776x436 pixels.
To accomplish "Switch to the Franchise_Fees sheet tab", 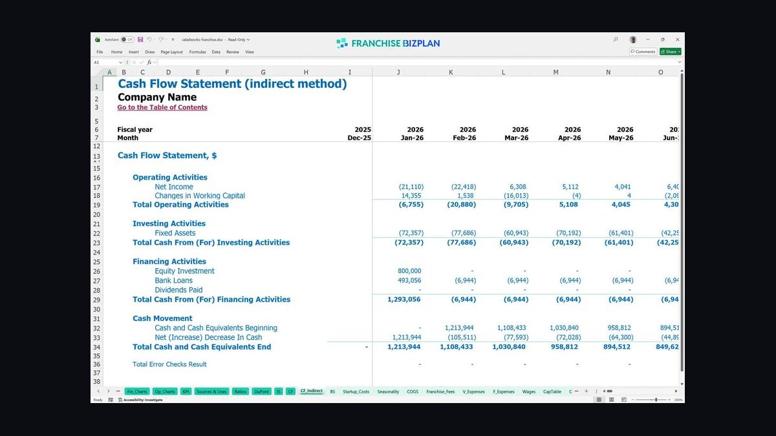I will (440, 391).
